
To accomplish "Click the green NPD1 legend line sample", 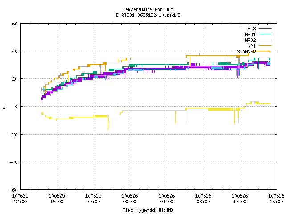I will (x=265, y=34).
